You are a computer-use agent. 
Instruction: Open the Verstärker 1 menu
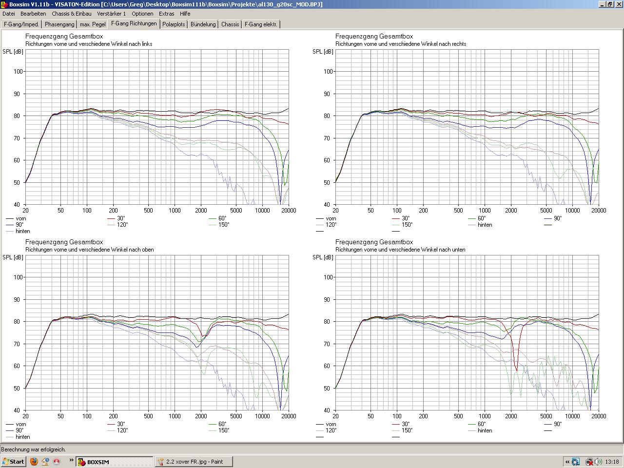111,14
